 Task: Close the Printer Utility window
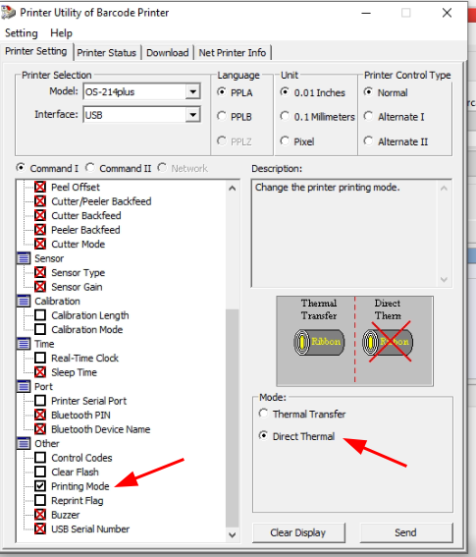(448, 13)
